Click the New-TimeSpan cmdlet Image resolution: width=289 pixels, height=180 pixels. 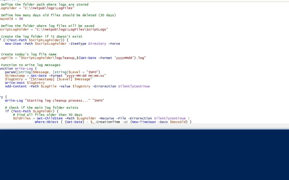(144, 122)
